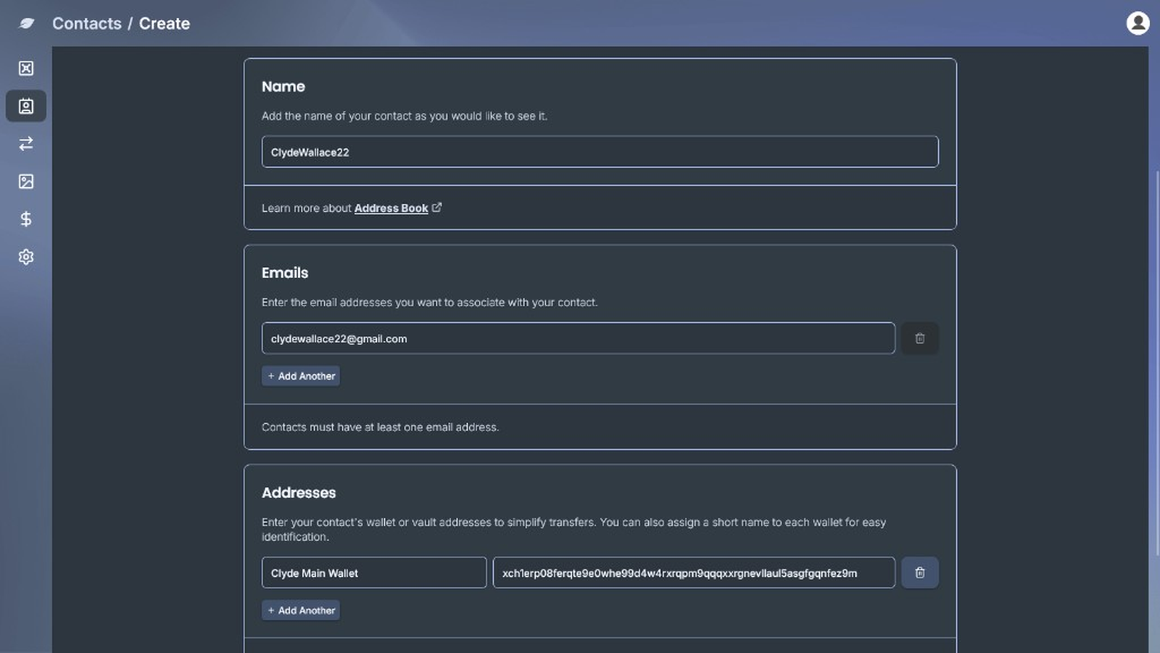Screen dimensions: 1160x653
Task: Open the settings gear sidebar icon
Action: [26, 257]
